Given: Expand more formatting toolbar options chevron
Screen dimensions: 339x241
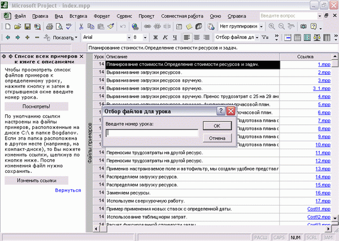Looking at the screenshot, I should tap(276, 38).
